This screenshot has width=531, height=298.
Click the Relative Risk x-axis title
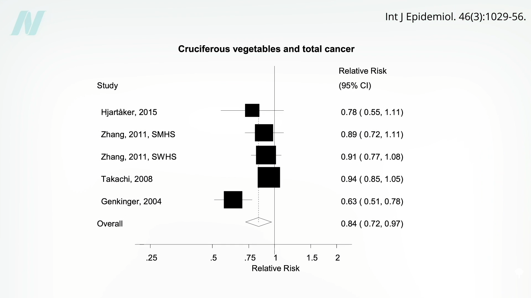(x=275, y=268)
